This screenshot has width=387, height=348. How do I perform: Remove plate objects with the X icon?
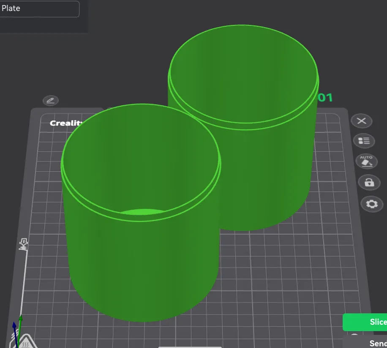[x=362, y=121]
